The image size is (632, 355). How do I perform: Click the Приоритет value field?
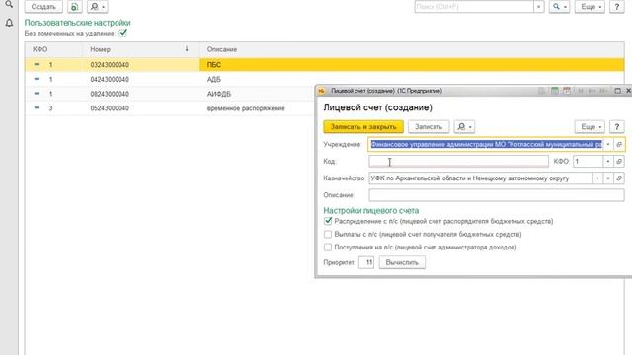pos(366,262)
